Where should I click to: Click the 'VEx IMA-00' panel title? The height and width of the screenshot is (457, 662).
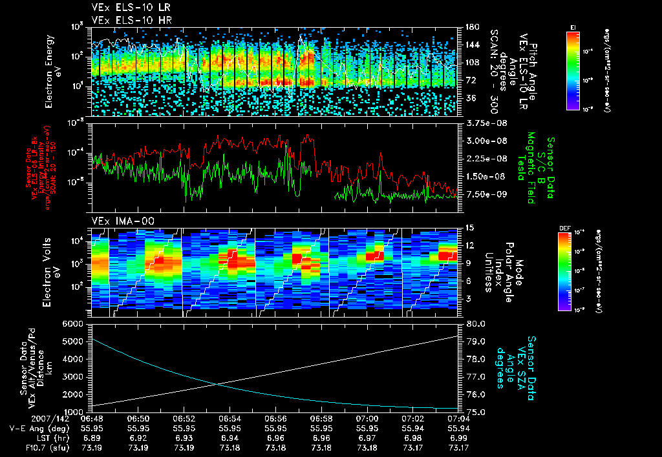(x=123, y=221)
